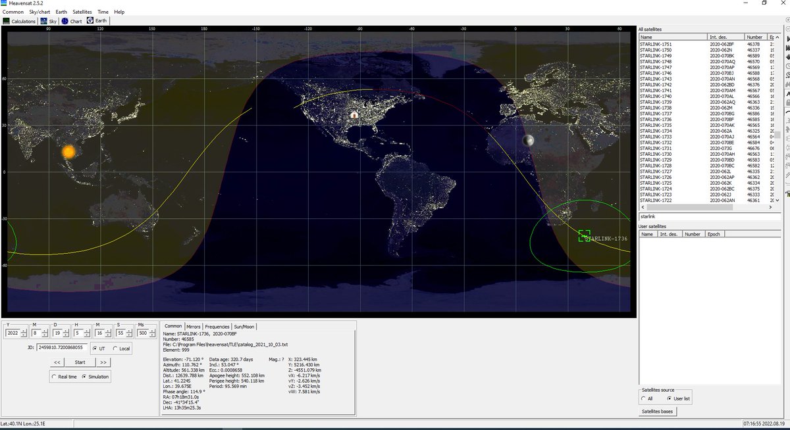Select STARLINK-1731 row in the list
This screenshot has height=430, width=790.
point(706,148)
